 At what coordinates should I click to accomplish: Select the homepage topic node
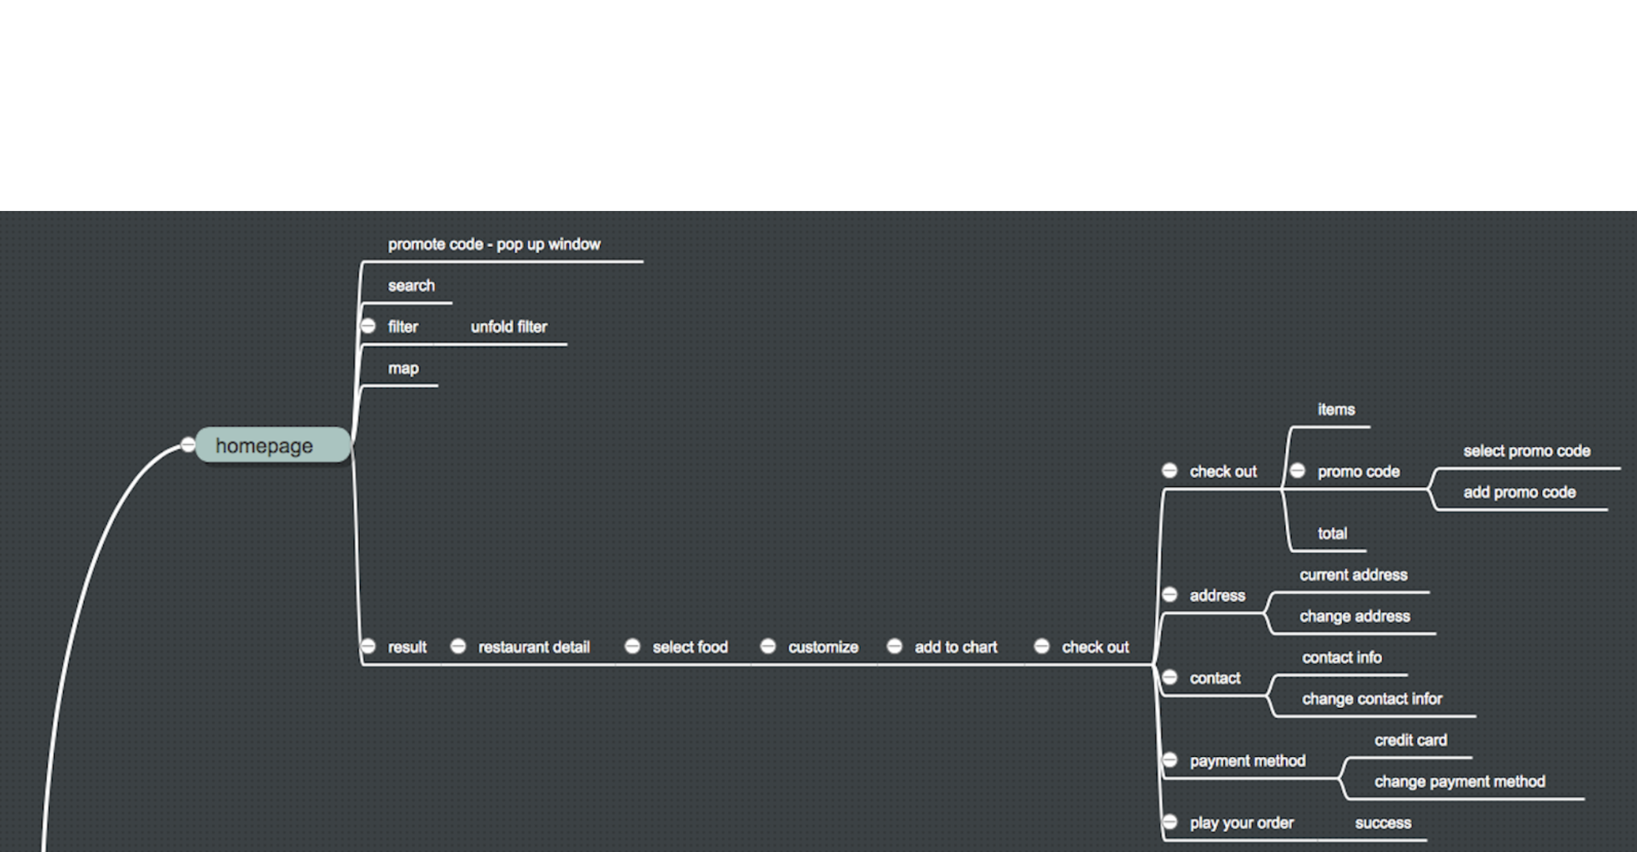273,445
